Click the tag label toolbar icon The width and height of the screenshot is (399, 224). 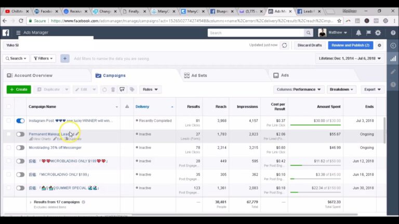pyautogui.click(x=132, y=89)
